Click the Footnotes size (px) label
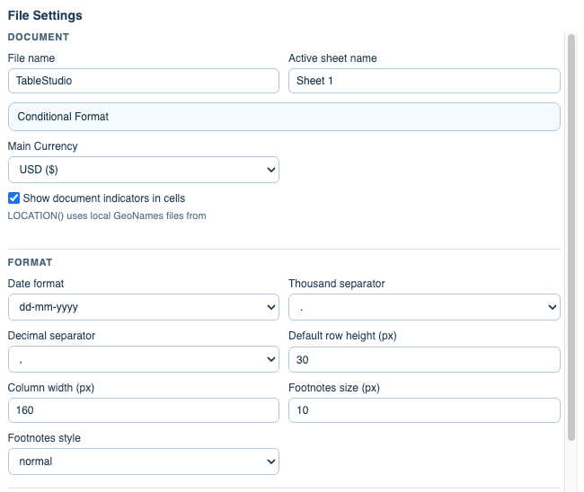 (334, 388)
